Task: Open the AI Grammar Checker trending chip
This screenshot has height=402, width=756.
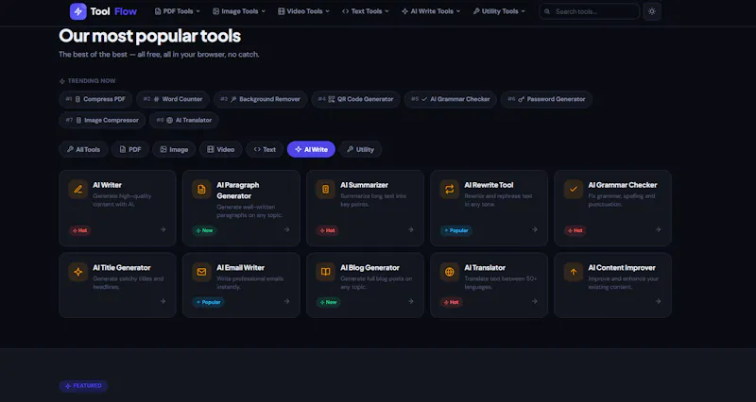Action: (451, 99)
